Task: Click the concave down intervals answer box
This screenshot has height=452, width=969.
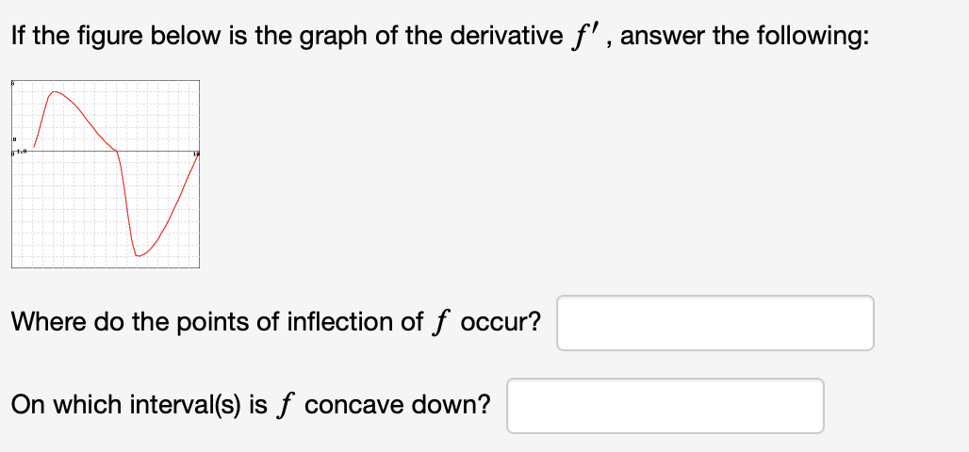Action: [665, 406]
